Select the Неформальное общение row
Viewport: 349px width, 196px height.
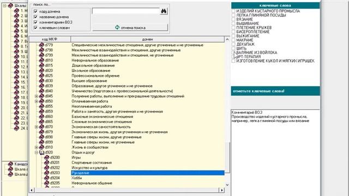point(148,183)
